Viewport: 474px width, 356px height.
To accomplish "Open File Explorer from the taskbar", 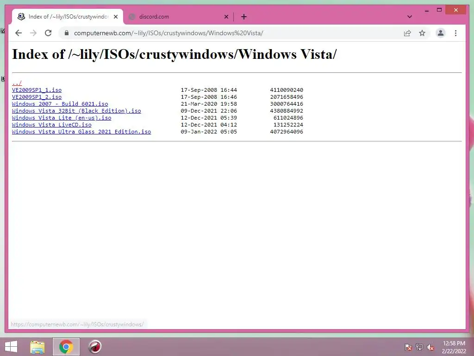I will pyautogui.click(x=37, y=347).
